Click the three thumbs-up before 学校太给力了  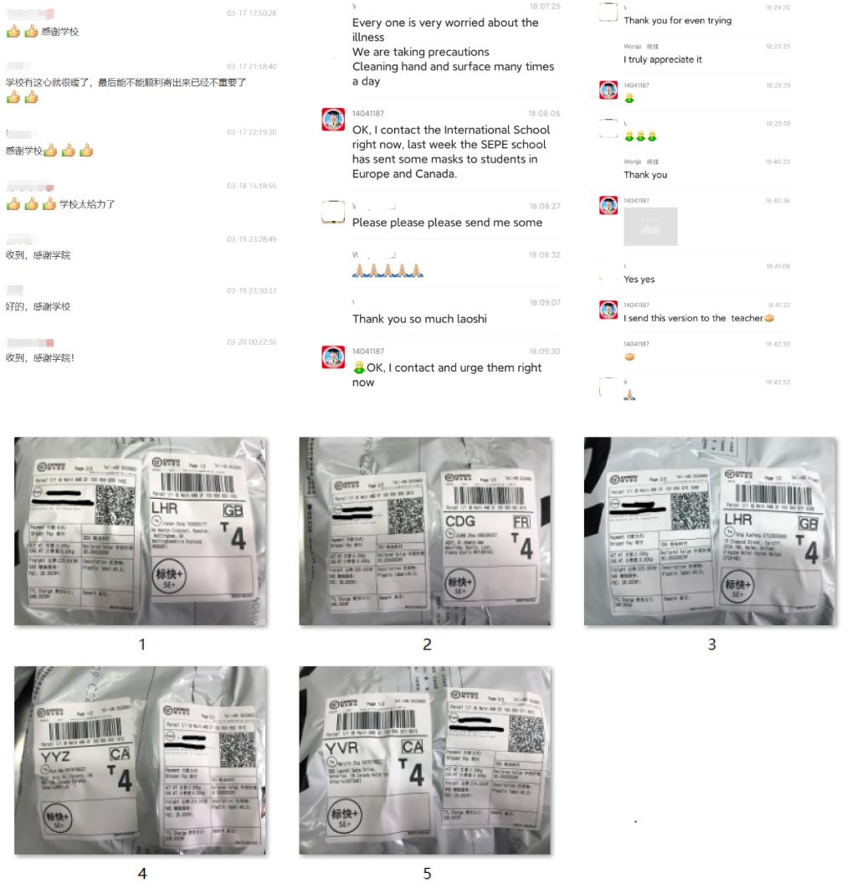pyautogui.click(x=31, y=204)
